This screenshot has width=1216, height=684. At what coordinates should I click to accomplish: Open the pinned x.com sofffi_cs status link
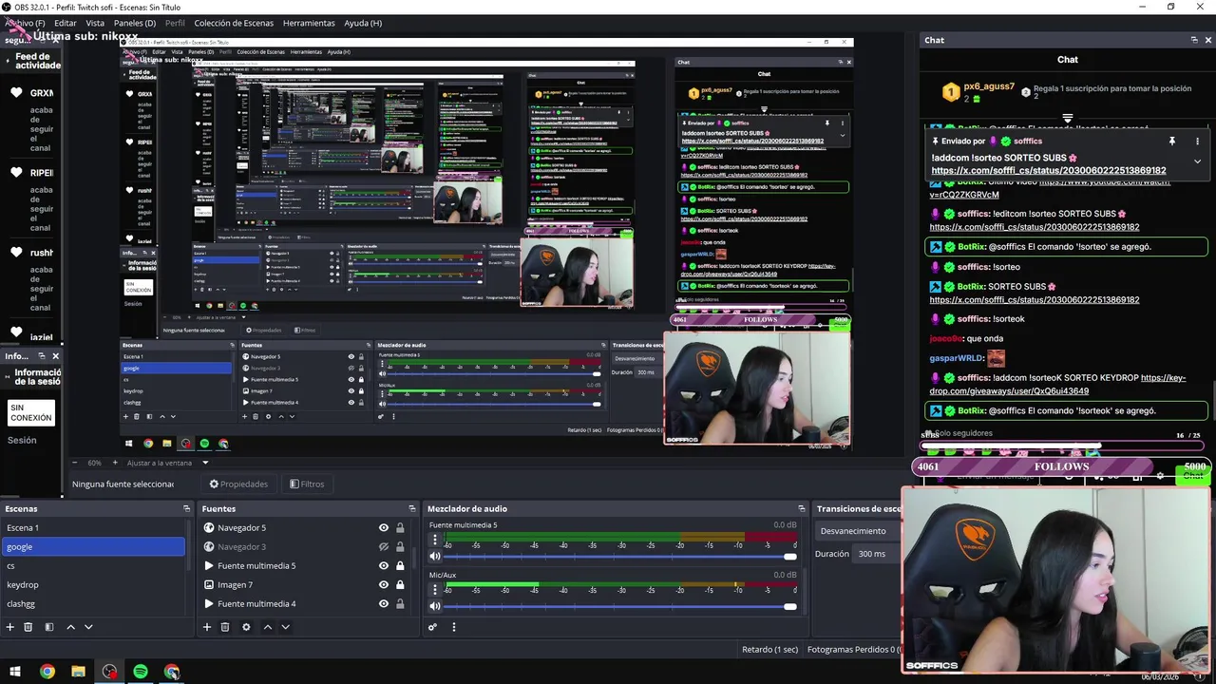1048,171
